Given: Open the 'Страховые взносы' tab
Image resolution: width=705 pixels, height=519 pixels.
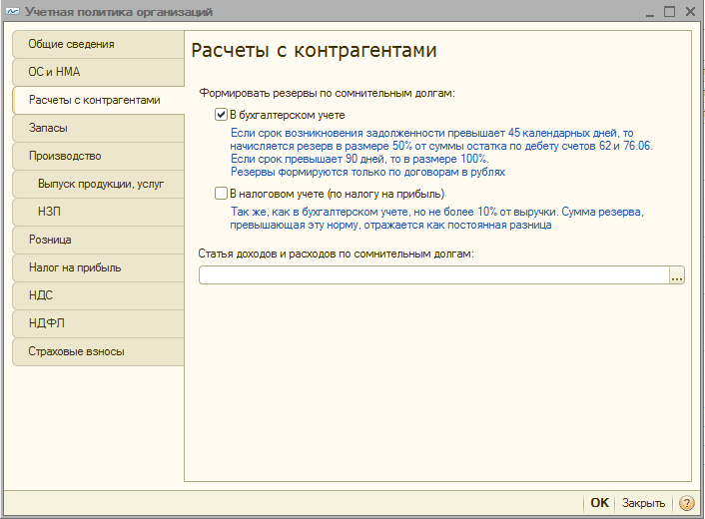Looking at the screenshot, I should tap(98, 351).
